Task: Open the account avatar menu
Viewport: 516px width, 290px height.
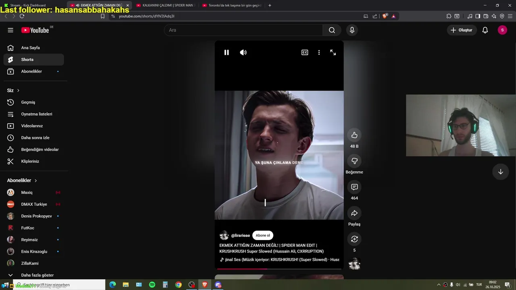Action: tap(502, 30)
